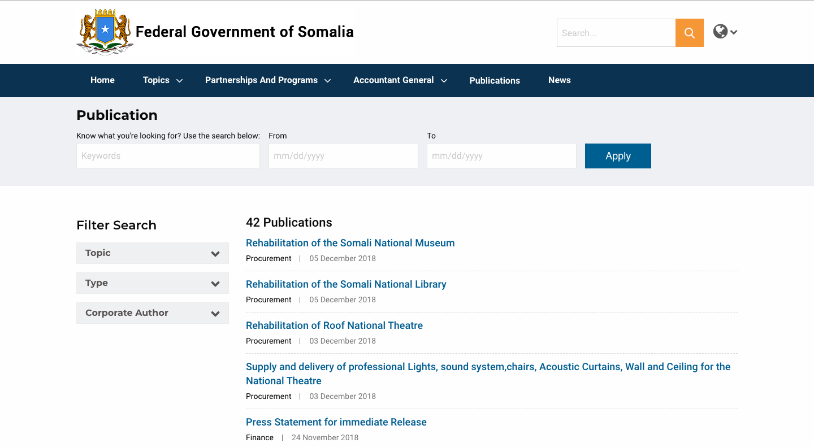Expand the Type filter section

pos(153,283)
